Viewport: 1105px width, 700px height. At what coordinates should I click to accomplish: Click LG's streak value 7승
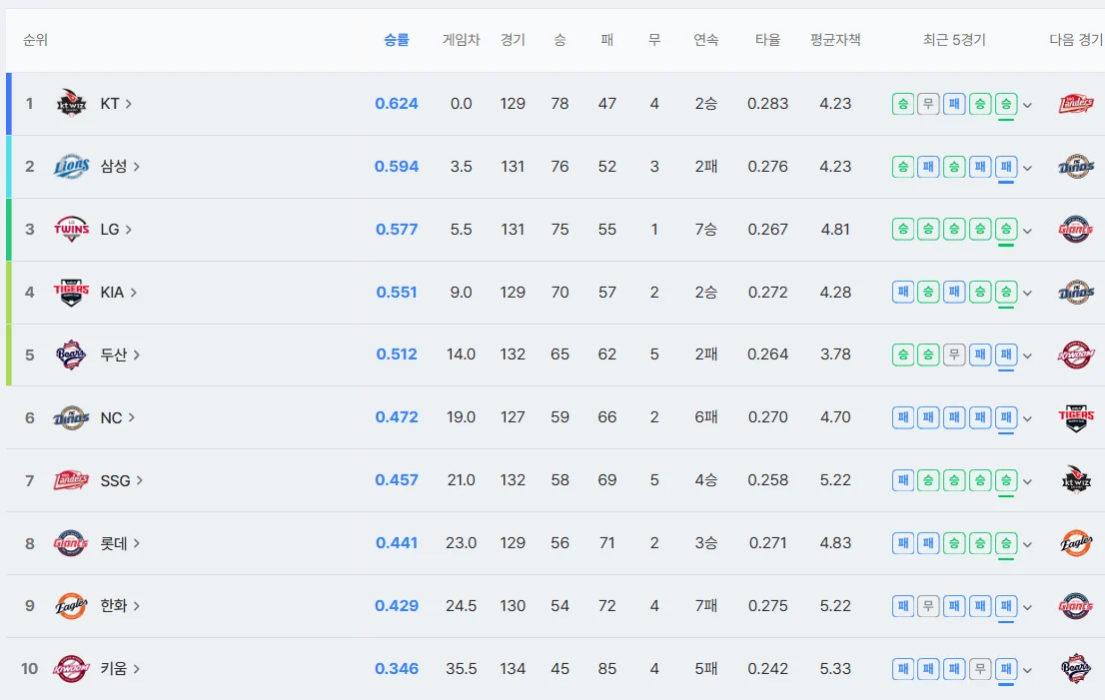click(x=705, y=229)
